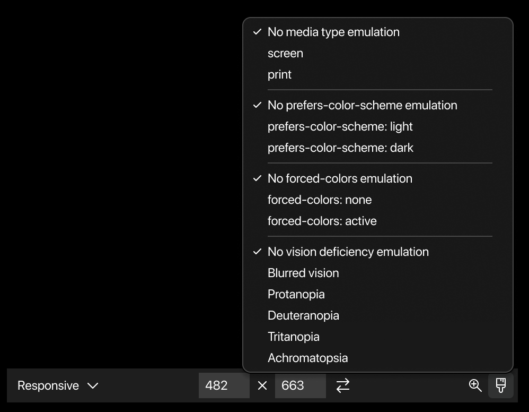529x412 pixels.
Task: Select No prefers-color-scheme emulation option
Action: click(378, 106)
